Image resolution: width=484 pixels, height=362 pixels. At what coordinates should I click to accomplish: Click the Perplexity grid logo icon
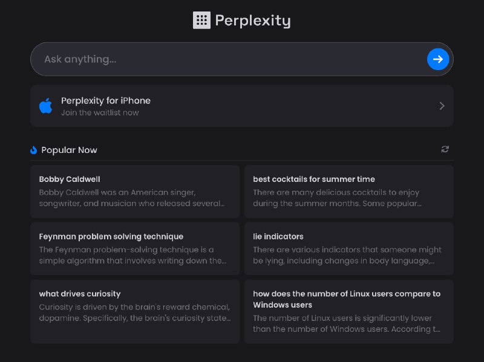201,21
